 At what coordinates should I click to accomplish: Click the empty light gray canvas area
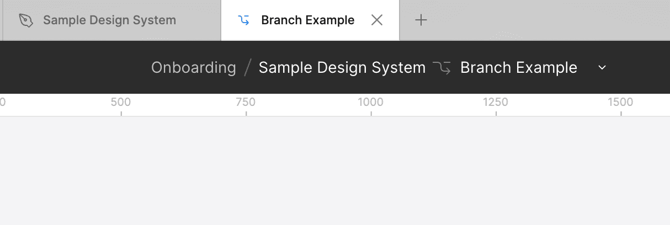click(335, 171)
